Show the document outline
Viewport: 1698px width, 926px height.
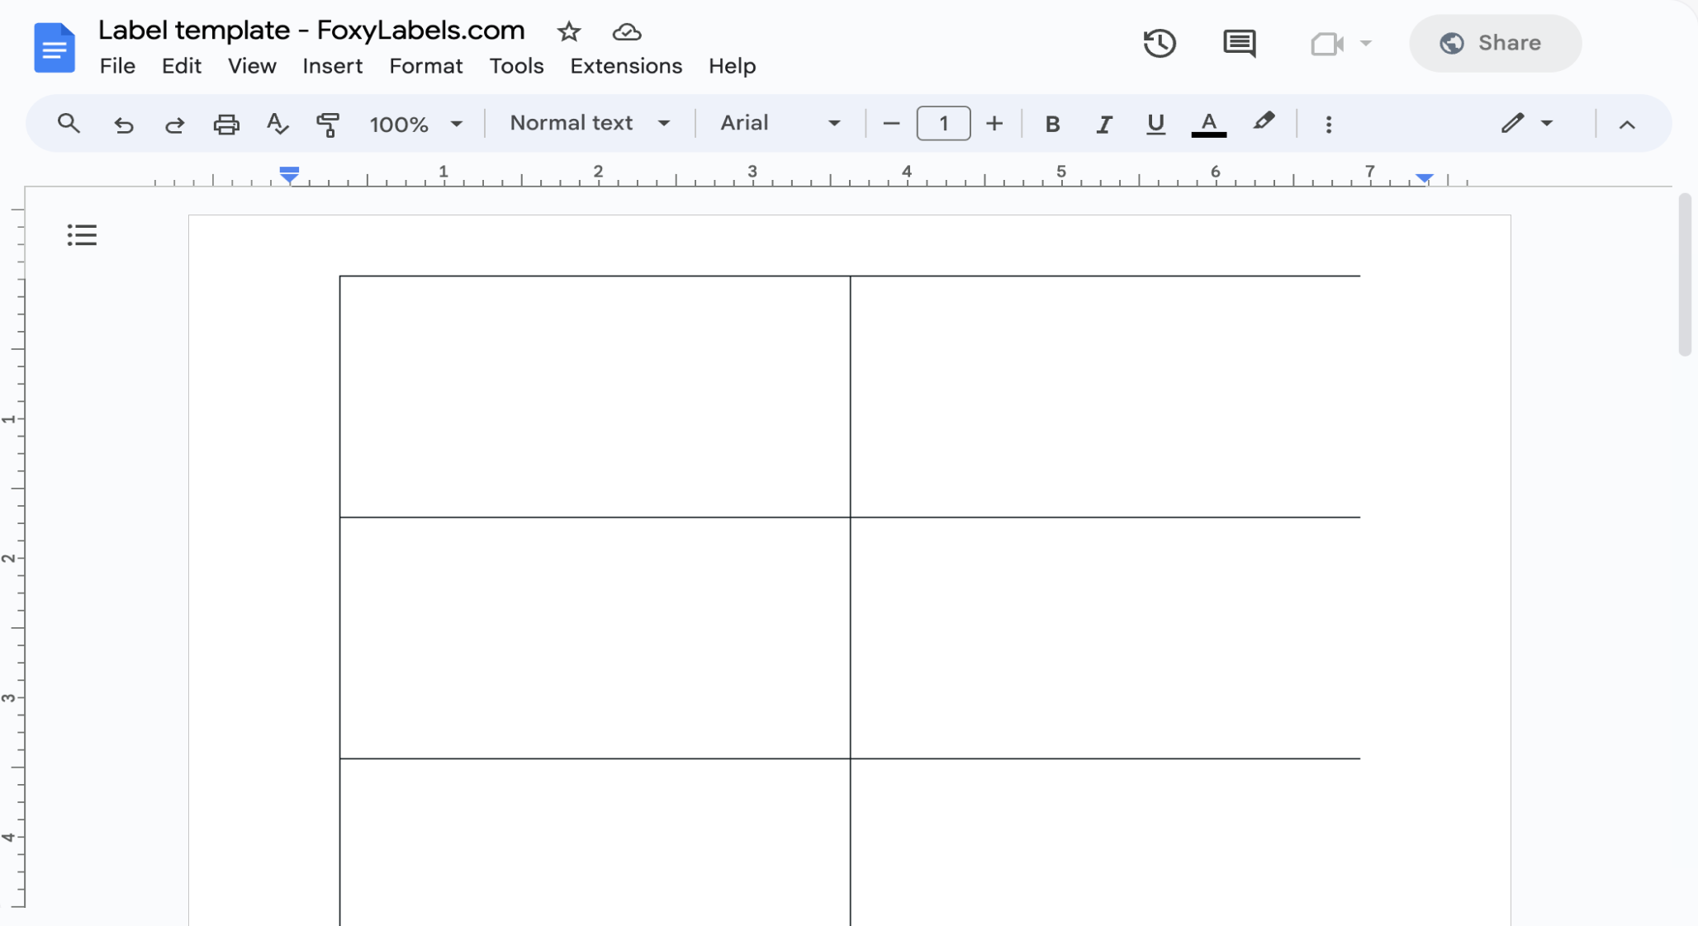pos(82,235)
